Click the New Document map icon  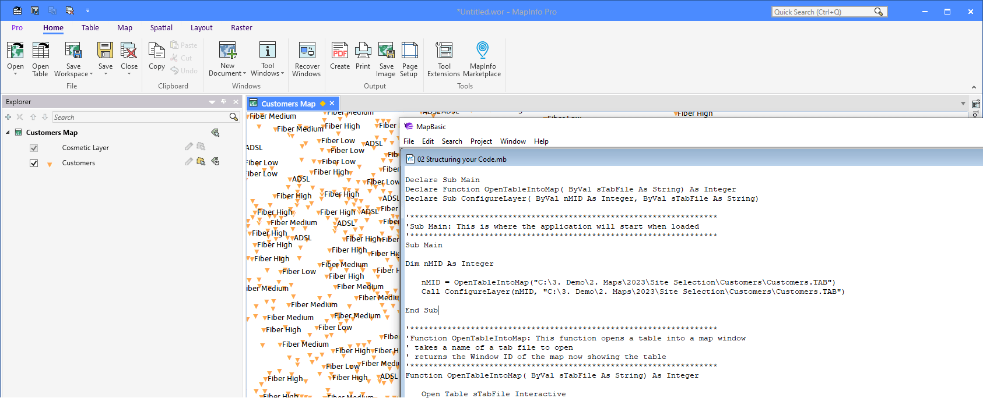pyautogui.click(x=227, y=51)
